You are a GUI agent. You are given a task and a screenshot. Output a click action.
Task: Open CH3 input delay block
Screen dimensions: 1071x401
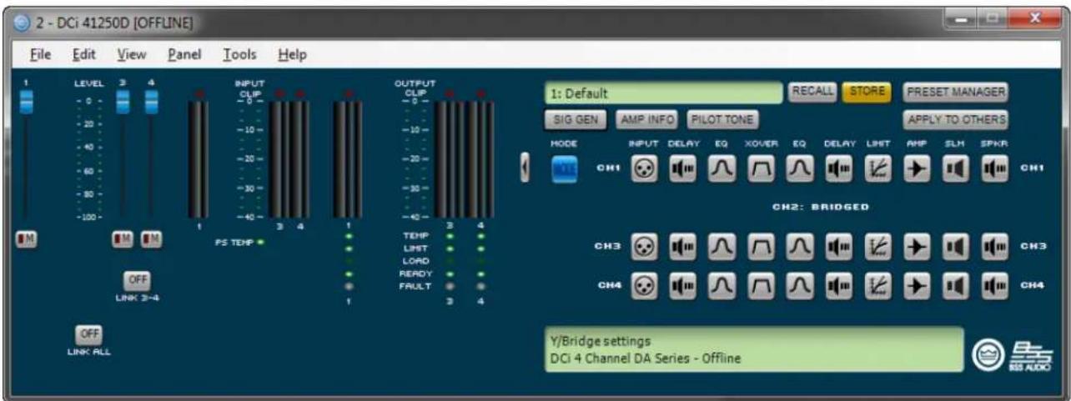682,248
